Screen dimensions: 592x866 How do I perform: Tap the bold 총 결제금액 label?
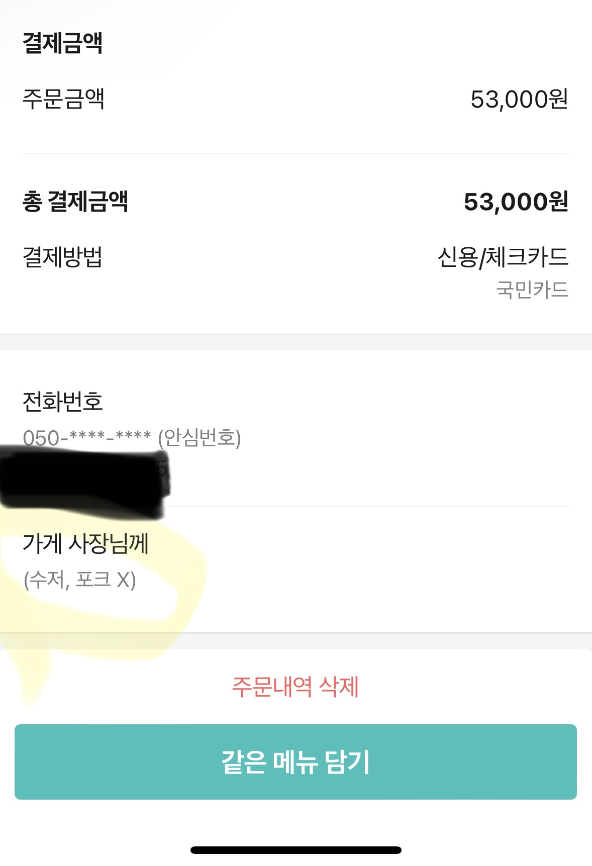point(75,202)
